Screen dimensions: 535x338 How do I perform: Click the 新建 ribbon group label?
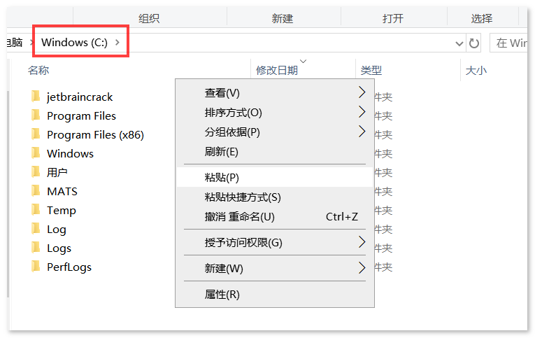(x=283, y=18)
